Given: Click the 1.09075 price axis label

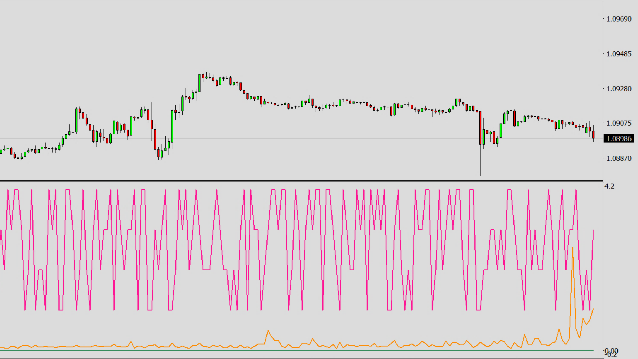Looking at the screenshot, I should (619, 123).
